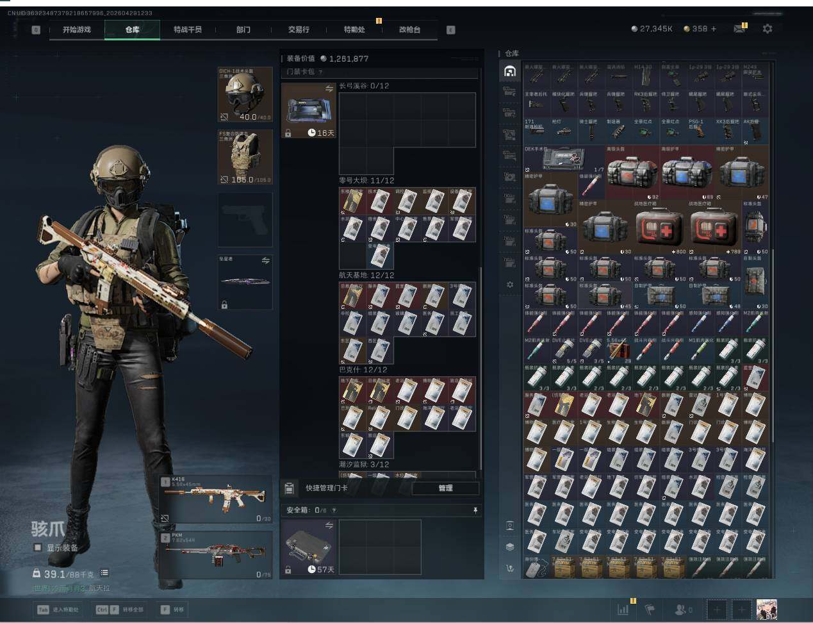
Task: Open the 开始游戏 tab
Action: point(77,29)
